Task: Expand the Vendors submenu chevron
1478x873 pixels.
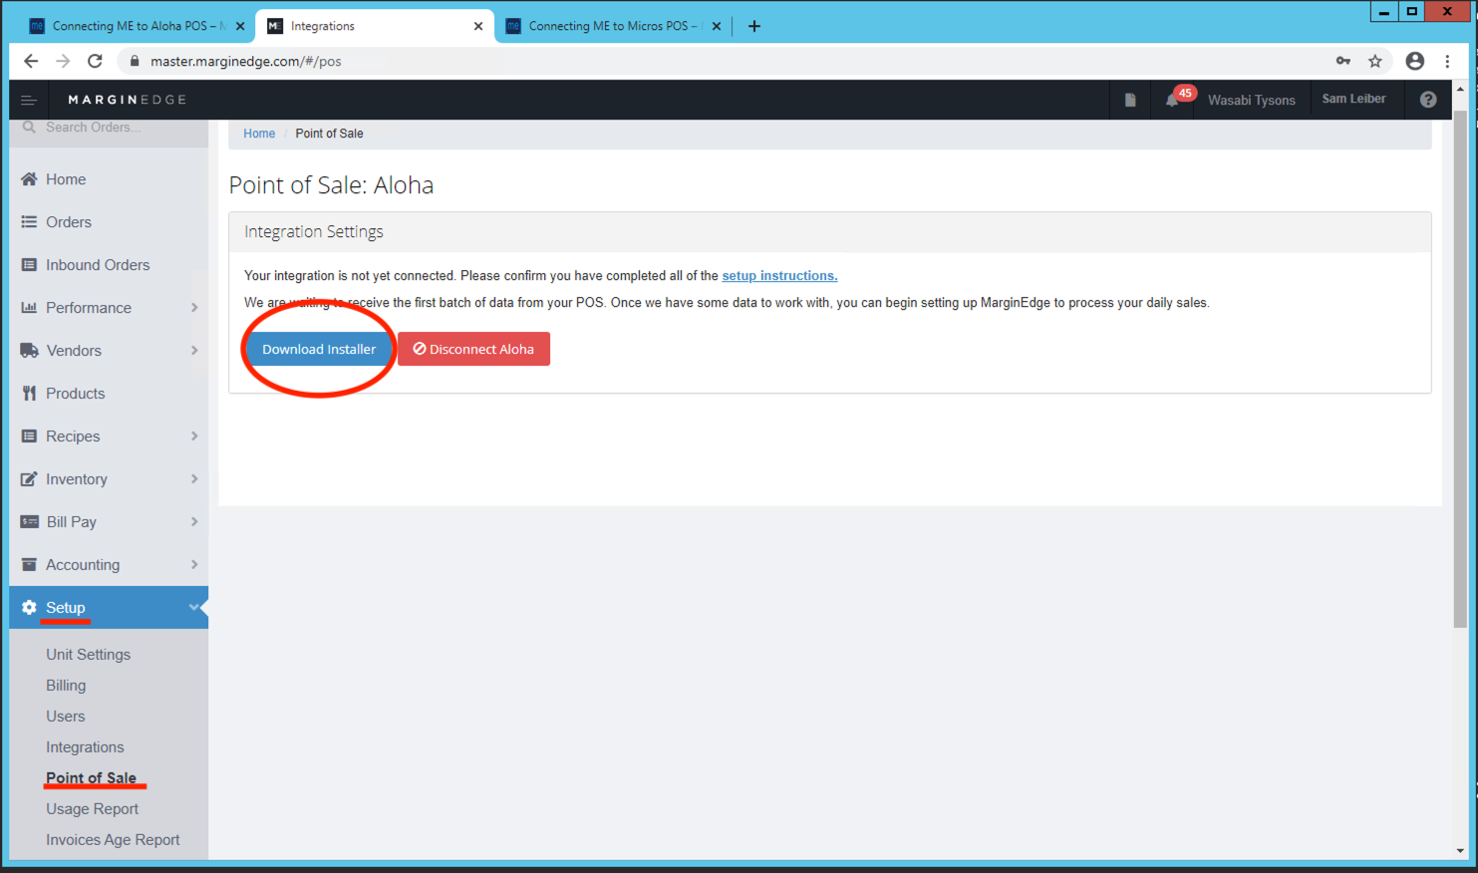Action: tap(194, 351)
